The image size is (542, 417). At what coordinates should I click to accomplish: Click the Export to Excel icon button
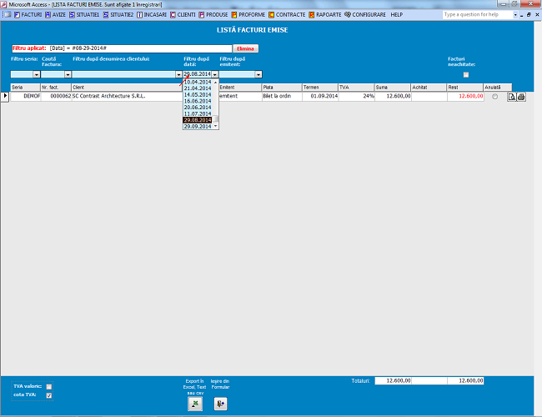(x=195, y=404)
